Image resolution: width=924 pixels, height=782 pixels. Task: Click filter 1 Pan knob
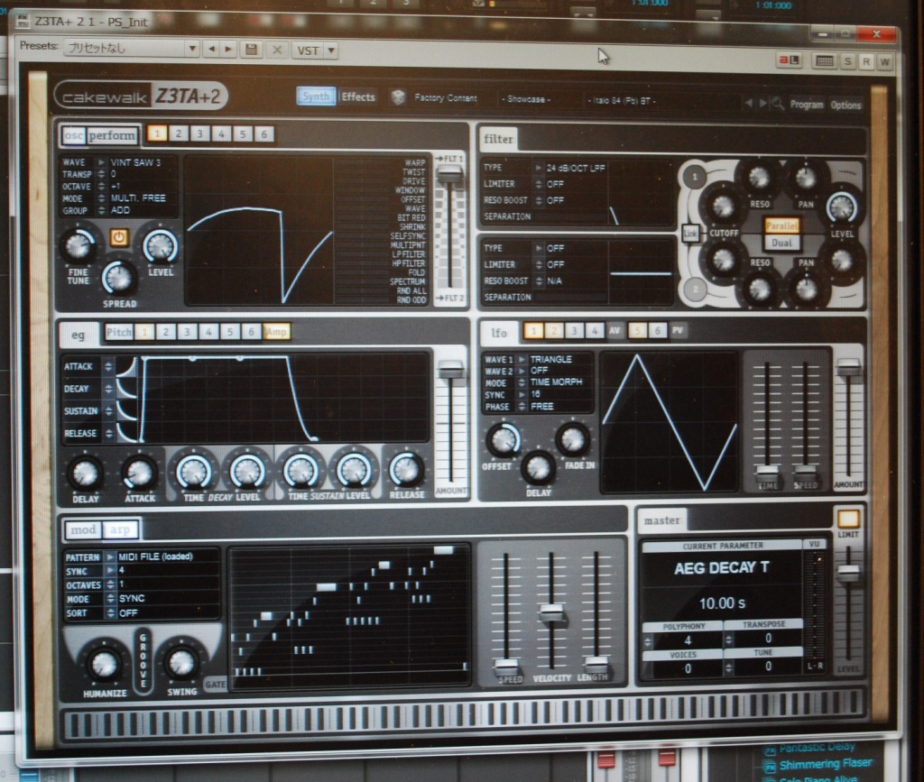click(x=806, y=178)
